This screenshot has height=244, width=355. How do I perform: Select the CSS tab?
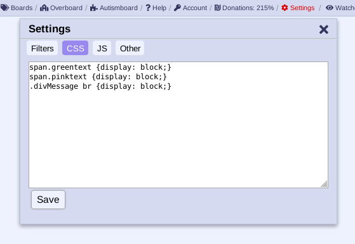click(x=75, y=48)
